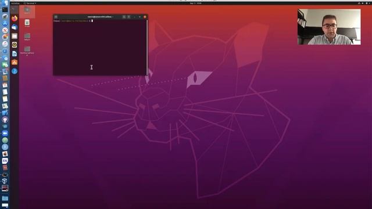Open the Files manager in Ubuntu dock
This screenshot has width=372, height=209.
(x=15, y=36)
